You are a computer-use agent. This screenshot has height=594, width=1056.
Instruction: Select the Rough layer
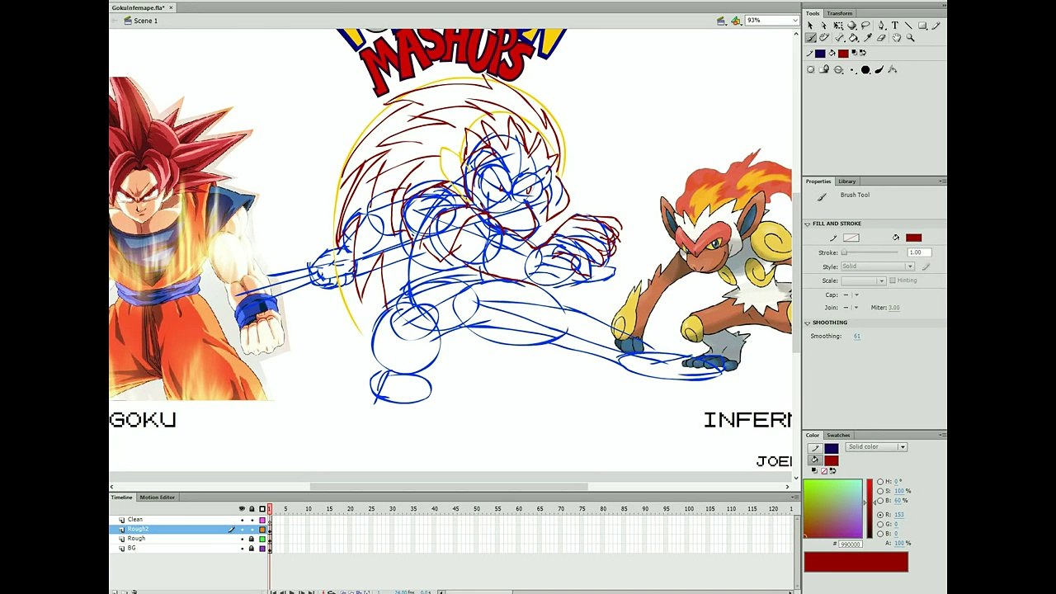point(136,539)
